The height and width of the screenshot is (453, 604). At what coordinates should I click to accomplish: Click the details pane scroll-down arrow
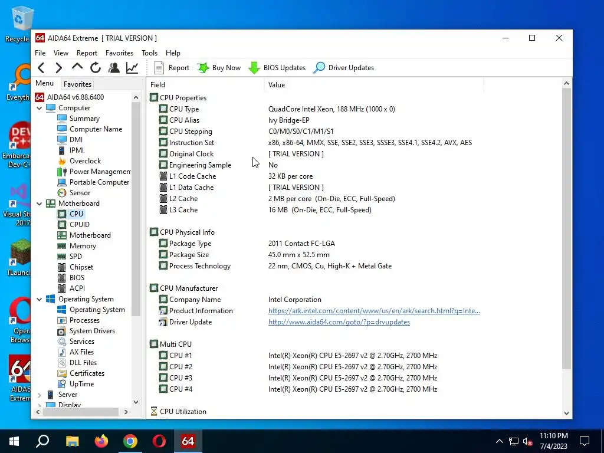pyautogui.click(x=566, y=413)
